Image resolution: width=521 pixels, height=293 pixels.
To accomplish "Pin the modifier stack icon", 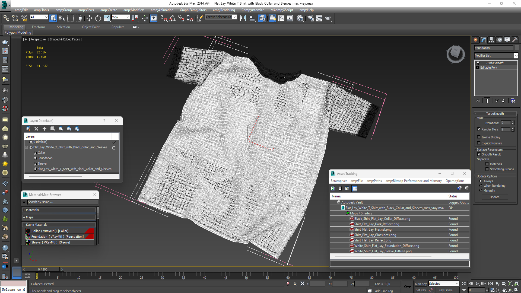I will 478,101.
